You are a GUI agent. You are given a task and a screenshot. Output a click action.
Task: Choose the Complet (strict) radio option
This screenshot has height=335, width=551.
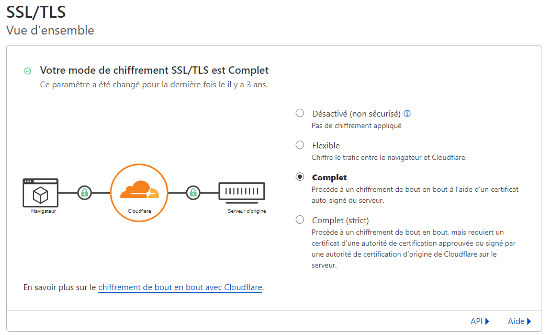click(x=300, y=220)
